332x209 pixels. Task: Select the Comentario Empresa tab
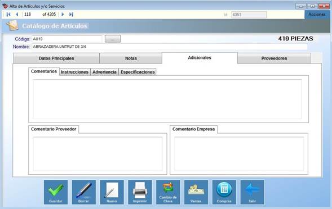[x=193, y=129]
